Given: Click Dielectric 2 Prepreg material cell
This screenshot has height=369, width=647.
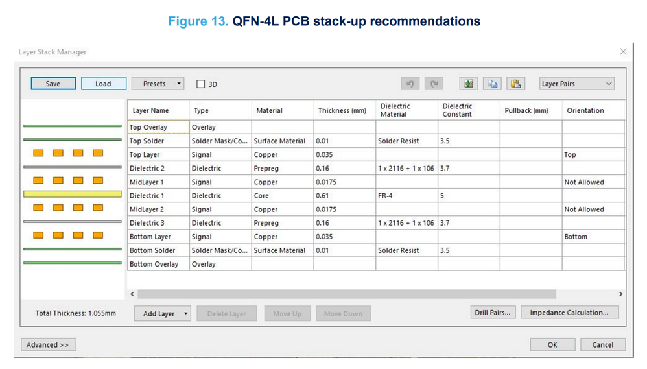Looking at the screenshot, I should pos(283,168).
